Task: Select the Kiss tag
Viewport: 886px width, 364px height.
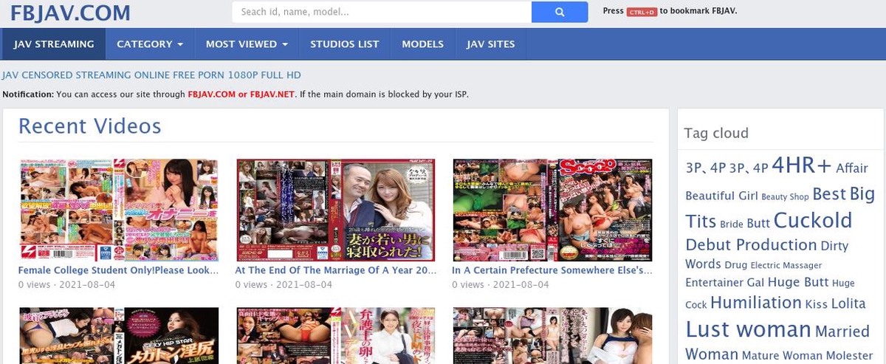Action: click(x=817, y=304)
